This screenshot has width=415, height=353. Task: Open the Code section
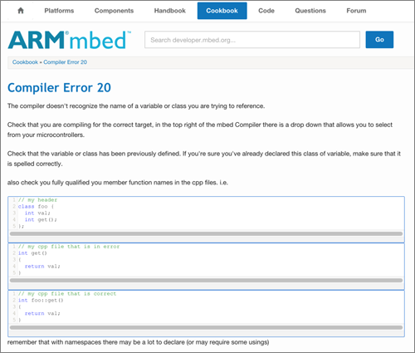coord(266,11)
